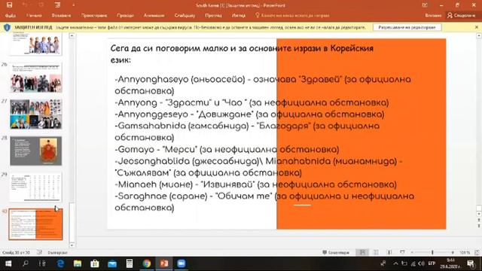The width and height of the screenshot is (482, 271).
Task: Switch to Slide Sorter view icon
Action: click(x=376, y=253)
